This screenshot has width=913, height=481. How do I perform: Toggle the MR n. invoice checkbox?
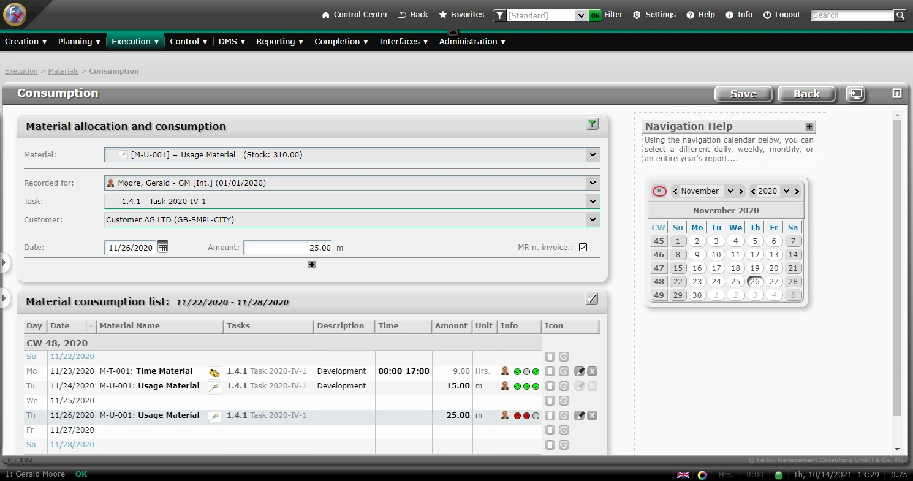pos(583,248)
